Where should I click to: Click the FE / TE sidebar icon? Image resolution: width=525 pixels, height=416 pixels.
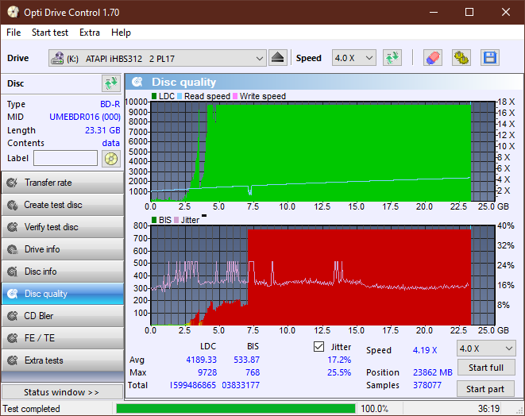[x=13, y=338]
